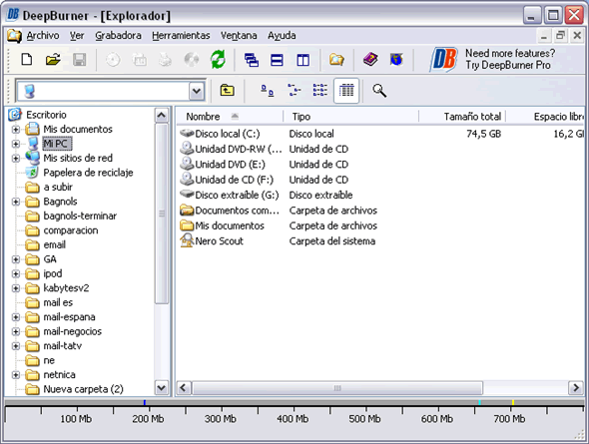Tile windows vertically with the toolbar icon

point(302,60)
